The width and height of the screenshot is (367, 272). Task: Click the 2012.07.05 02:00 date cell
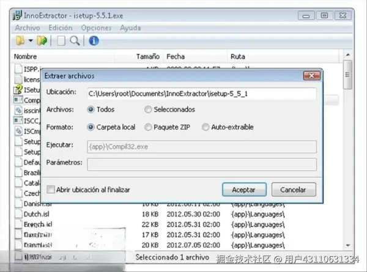coord(193,245)
